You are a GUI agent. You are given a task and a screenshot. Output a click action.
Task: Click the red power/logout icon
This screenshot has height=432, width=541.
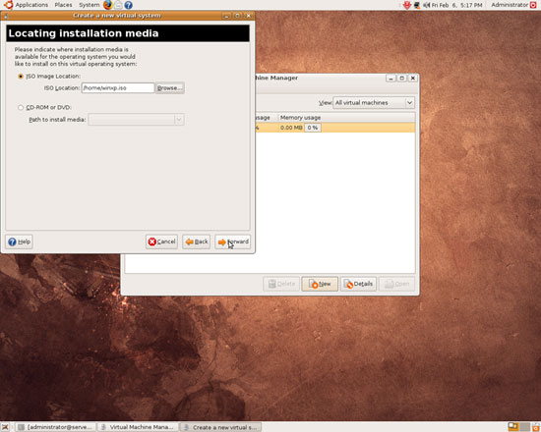tap(533, 5)
